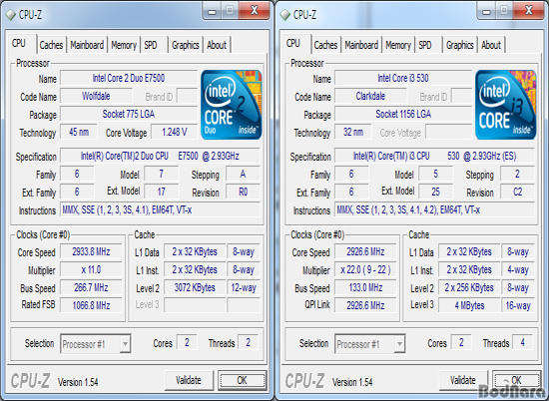This screenshot has width=549, height=401.
Task: Open Memory tab in left CPU-Z window
Action: (x=124, y=45)
